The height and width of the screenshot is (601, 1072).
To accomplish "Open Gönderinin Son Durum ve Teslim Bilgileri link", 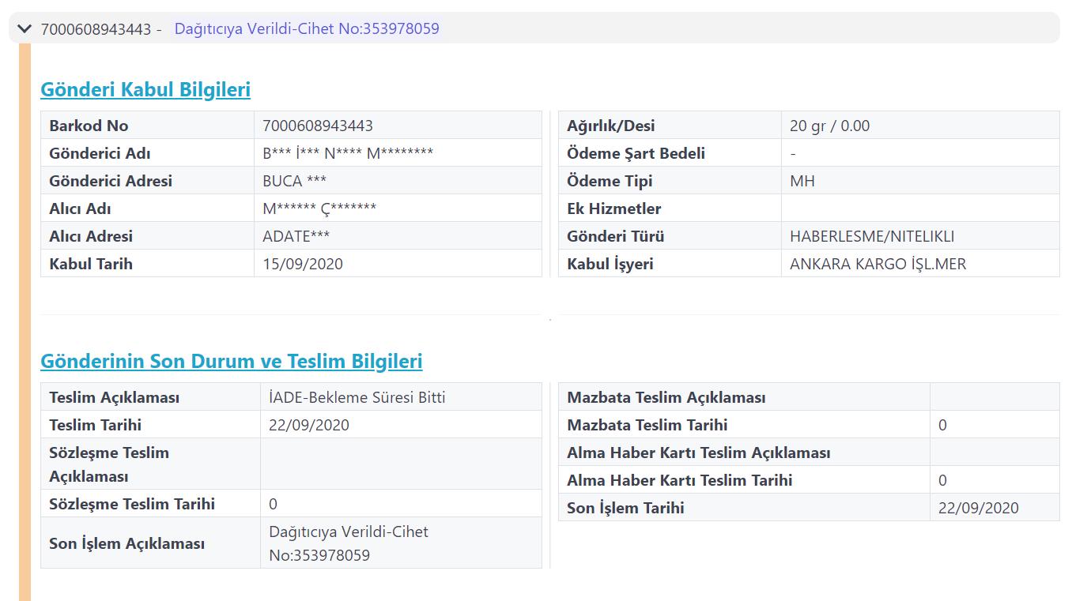I will 231,361.
